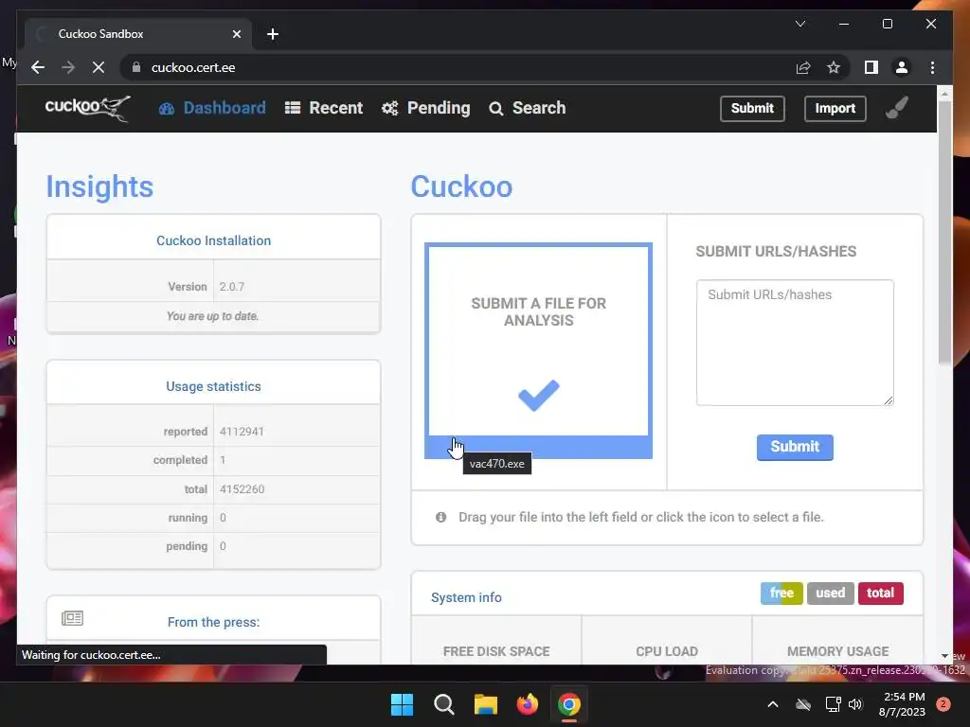Open the tab search dropdown chevron

[x=800, y=24]
